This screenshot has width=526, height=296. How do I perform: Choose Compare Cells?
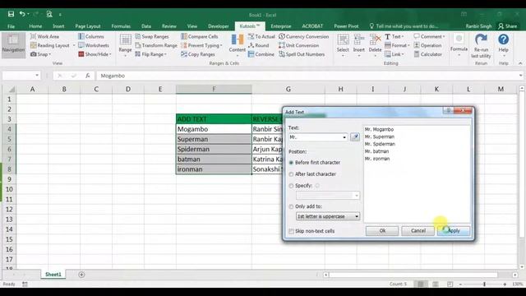(x=200, y=36)
